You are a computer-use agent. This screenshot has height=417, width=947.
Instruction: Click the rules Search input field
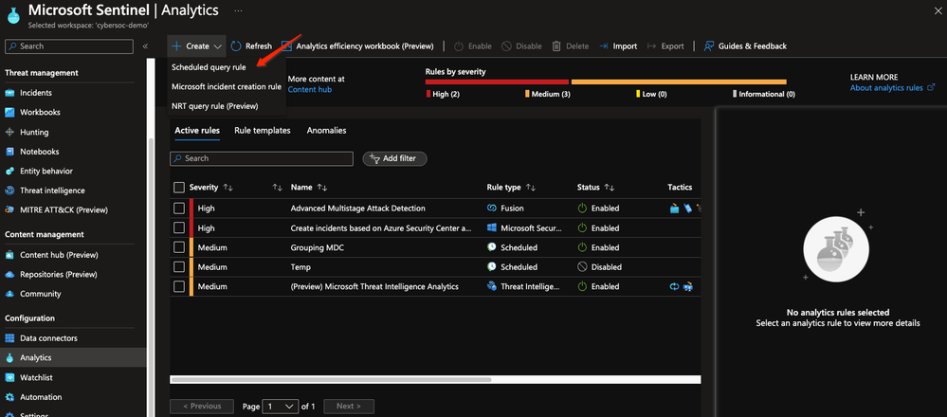pos(262,158)
